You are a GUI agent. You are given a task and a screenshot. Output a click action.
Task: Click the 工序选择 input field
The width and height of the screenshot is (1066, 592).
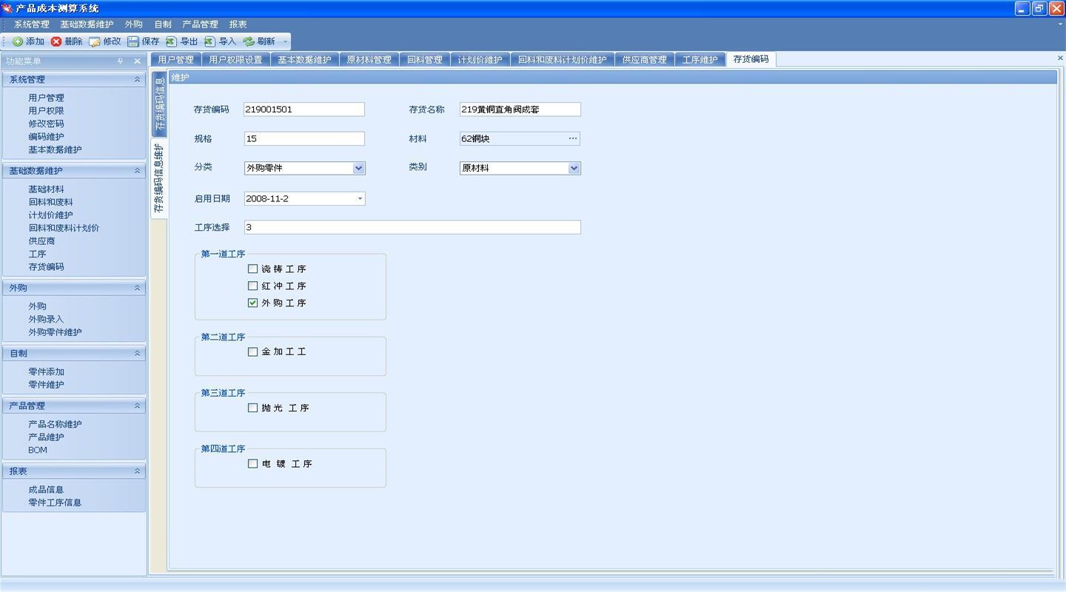[x=412, y=227]
